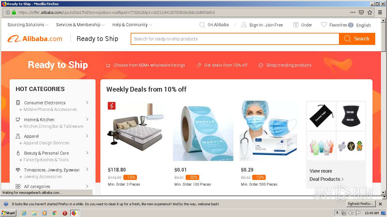The width and height of the screenshot is (387, 217).
Task: Expand Consumer Electronics category arrow
Action: coord(87,102)
